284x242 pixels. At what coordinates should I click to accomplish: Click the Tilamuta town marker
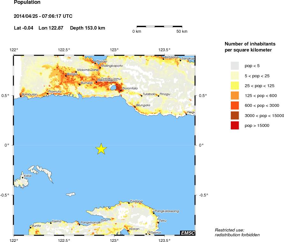[47, 93]
